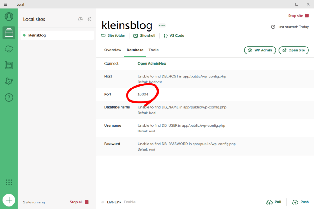Click the Open site button

click(293, 50)
